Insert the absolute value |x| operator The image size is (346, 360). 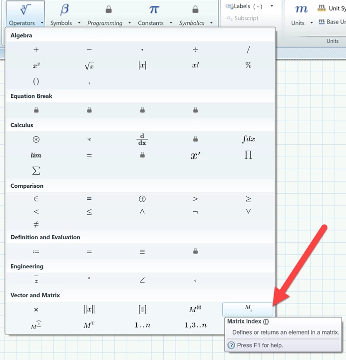tap(142, 65)
